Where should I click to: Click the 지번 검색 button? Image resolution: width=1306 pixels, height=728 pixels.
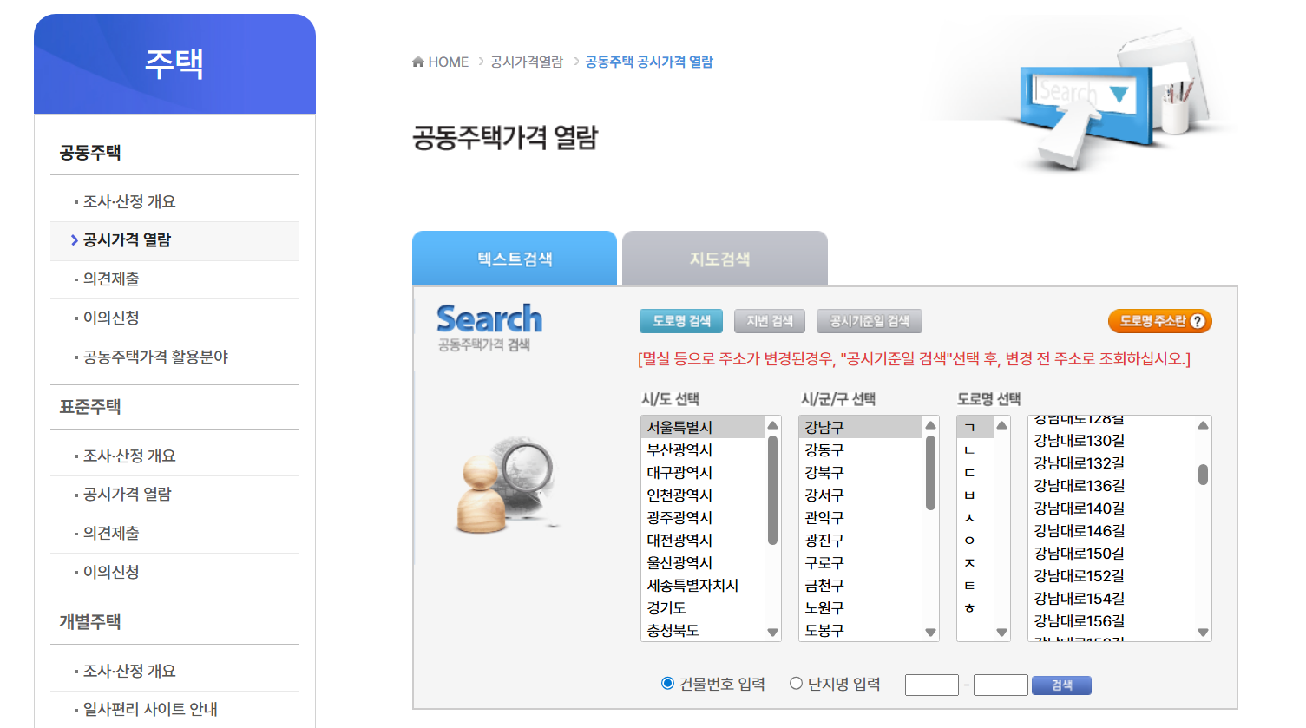click(x=769, y=321)
